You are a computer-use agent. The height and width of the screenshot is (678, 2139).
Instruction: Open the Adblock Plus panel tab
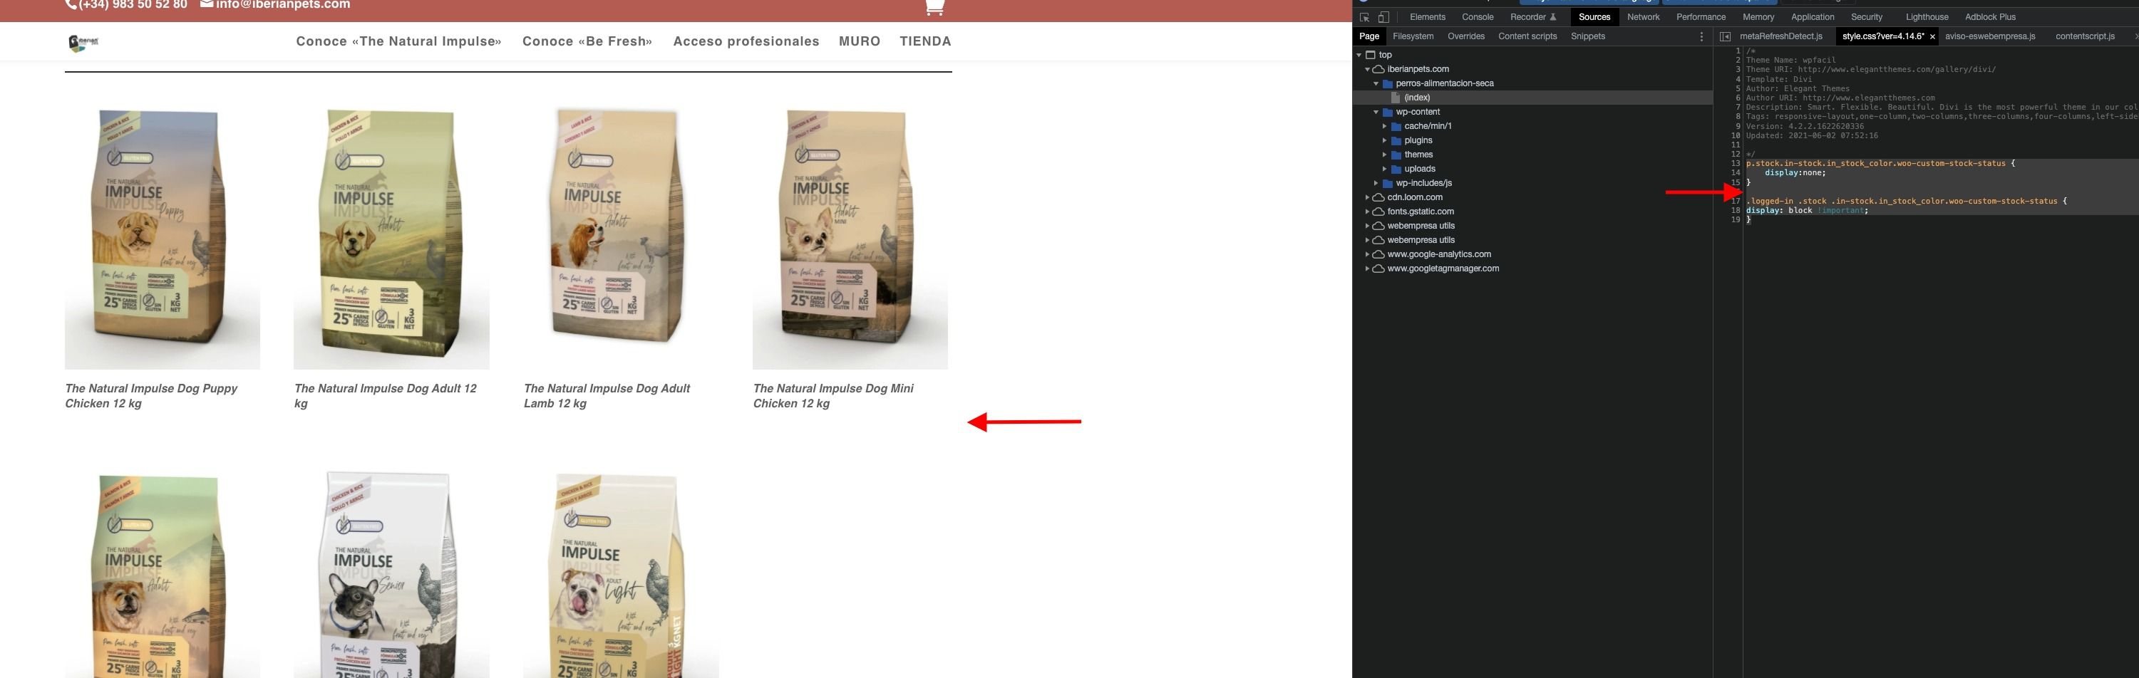coord(1990,16)
